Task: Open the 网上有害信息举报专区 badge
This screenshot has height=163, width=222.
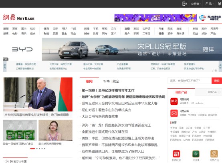Action: click(x=210, y=18)
